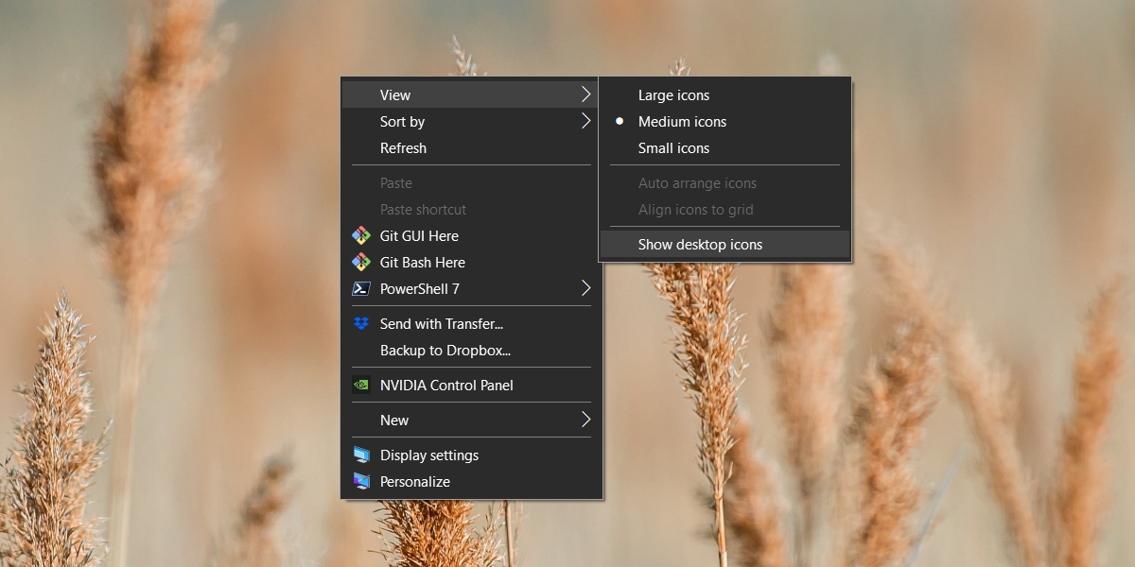The height and width of the screenshot is (567, 1135).
Task: Toggle Auto arrange icons option
Action: (x=725, y=183)
